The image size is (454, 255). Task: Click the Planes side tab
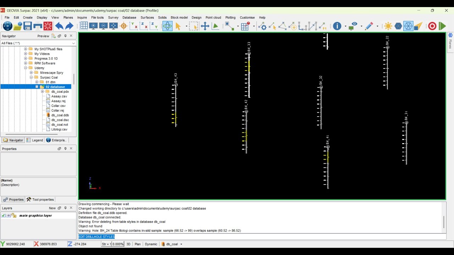pos(450,42)
